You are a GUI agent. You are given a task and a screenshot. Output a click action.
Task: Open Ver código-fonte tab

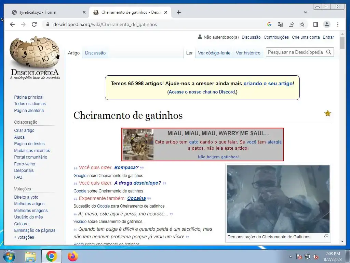[x=214, y=53]
